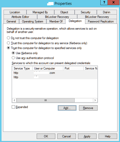Go to the Member Of tab
Screen dimensions: 120x142
[x=56, y=21]
